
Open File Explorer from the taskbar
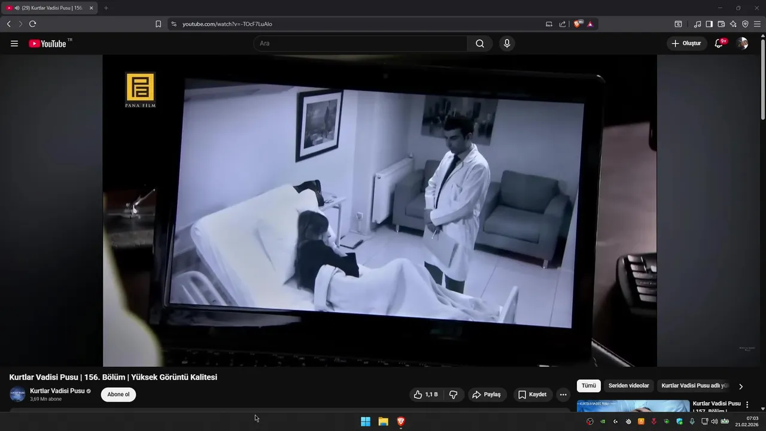[383, 421]
